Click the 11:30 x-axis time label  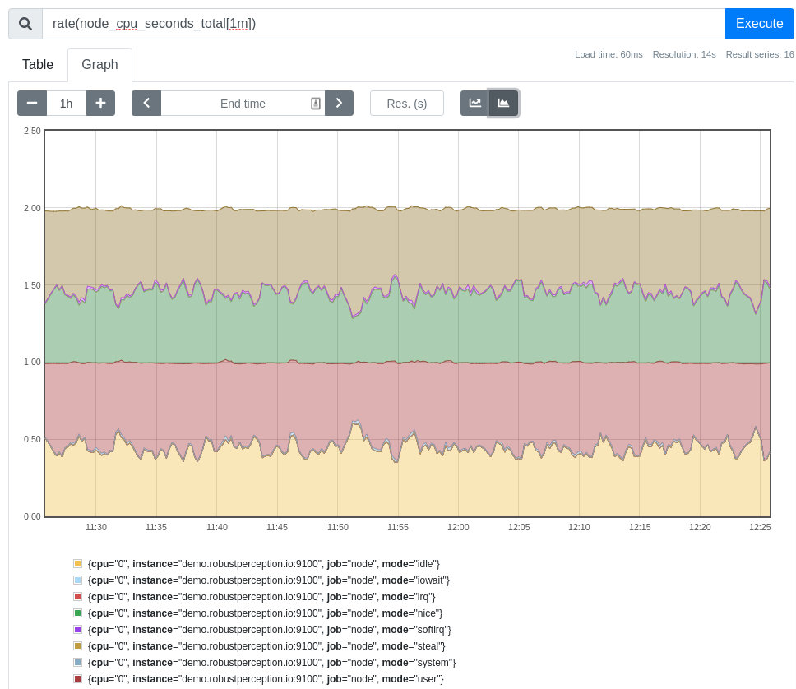tap(96, 527)
